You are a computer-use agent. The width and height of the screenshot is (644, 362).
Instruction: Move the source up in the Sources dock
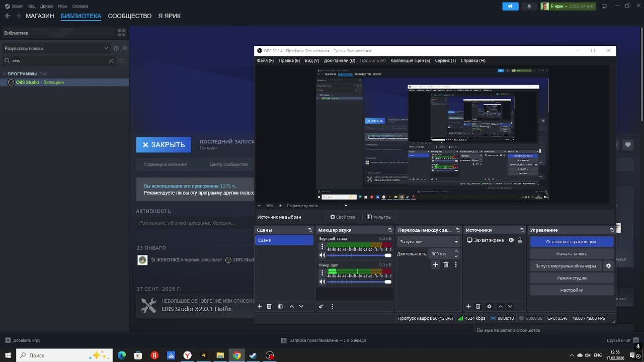point(500,306)
